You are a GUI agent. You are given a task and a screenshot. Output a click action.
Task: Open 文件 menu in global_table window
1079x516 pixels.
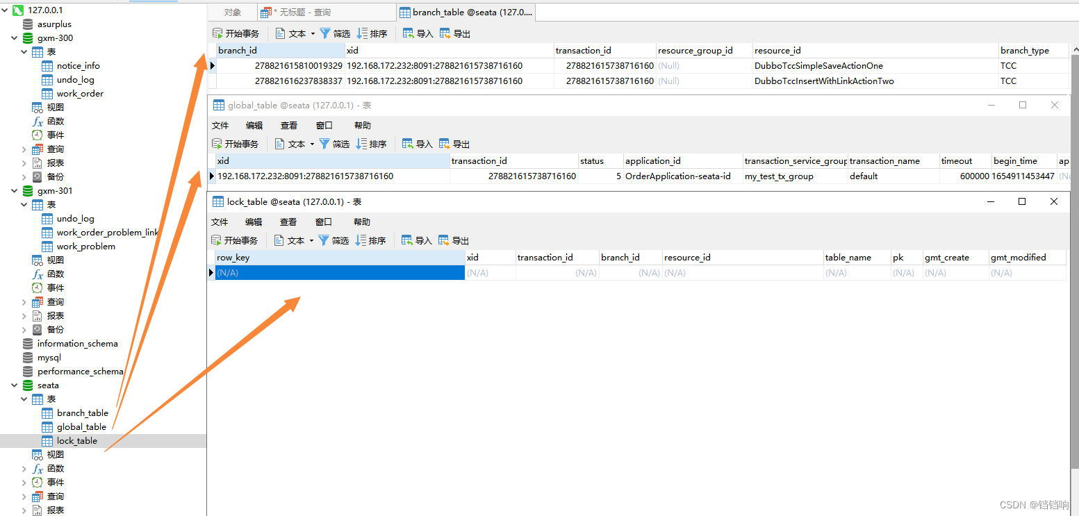(x=220, y=126)
